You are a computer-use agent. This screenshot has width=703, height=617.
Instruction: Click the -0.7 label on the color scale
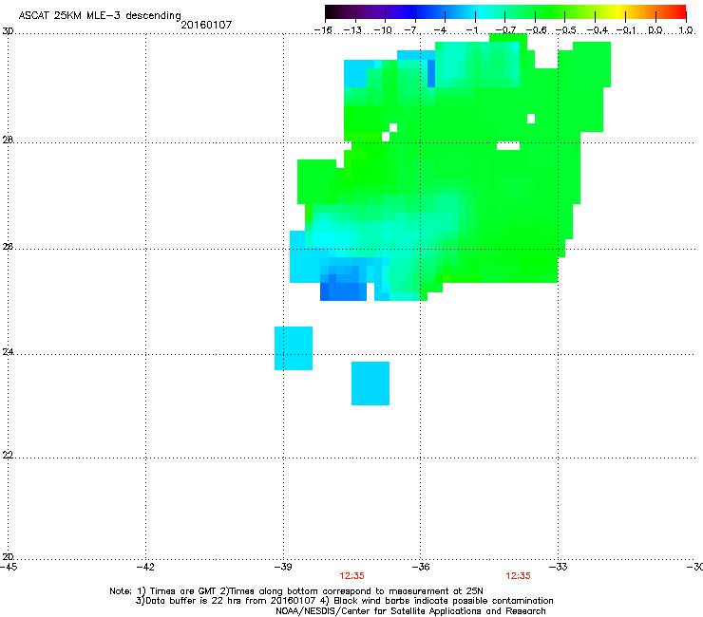505,30
